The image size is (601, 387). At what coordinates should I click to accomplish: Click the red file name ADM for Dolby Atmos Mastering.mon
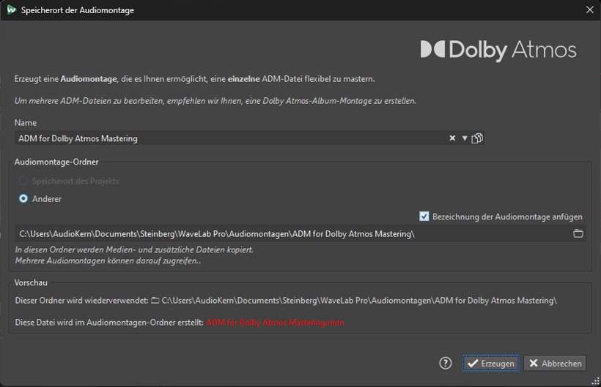(275, 323)
